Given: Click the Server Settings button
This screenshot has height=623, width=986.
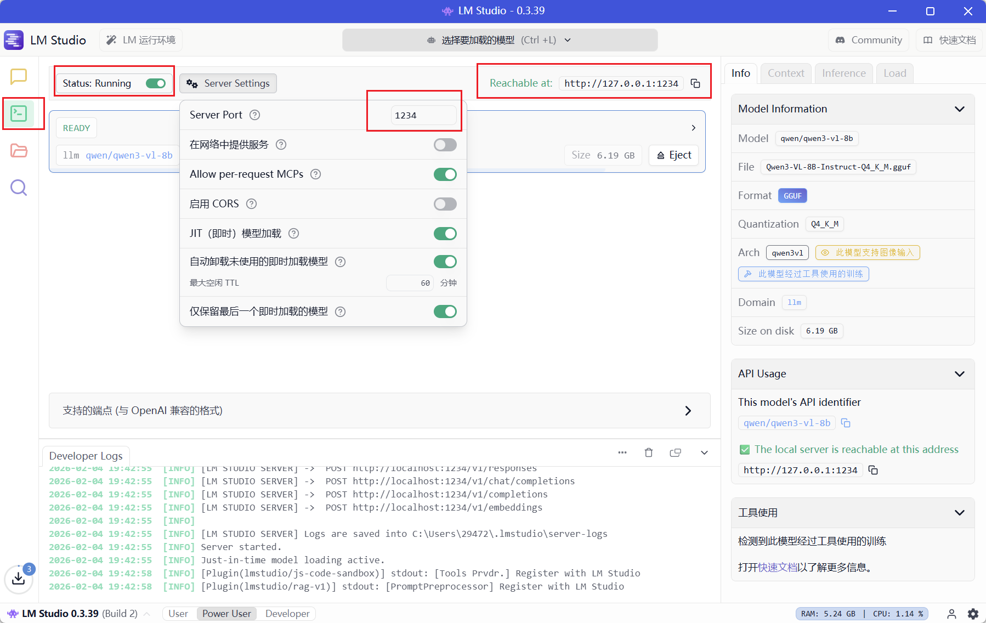Looking at the screenshot, I should 228,83.
